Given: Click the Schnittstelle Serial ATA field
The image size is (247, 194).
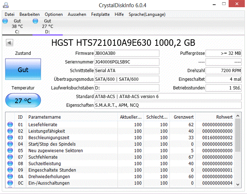Looking at the screenshot, I should tap(127, 71).
